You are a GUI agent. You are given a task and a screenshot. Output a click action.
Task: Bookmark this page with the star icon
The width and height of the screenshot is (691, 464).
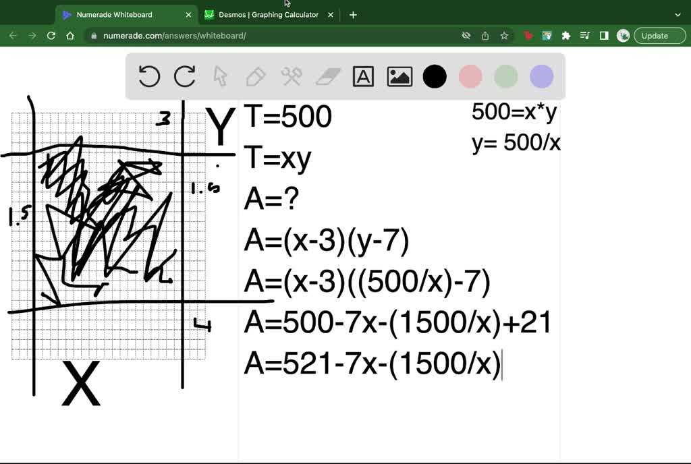tap(504, 36)
